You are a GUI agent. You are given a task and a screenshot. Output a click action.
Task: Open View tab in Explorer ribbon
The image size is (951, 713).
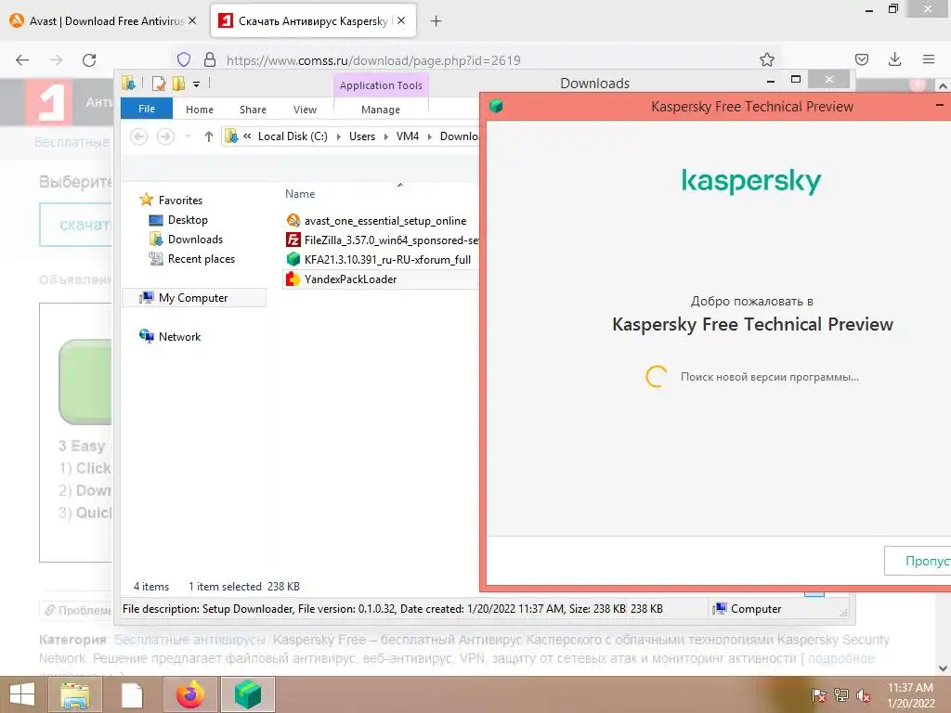pos(305,110)
